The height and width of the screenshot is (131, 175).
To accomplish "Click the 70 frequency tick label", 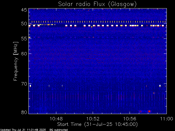I will point(24,84).
